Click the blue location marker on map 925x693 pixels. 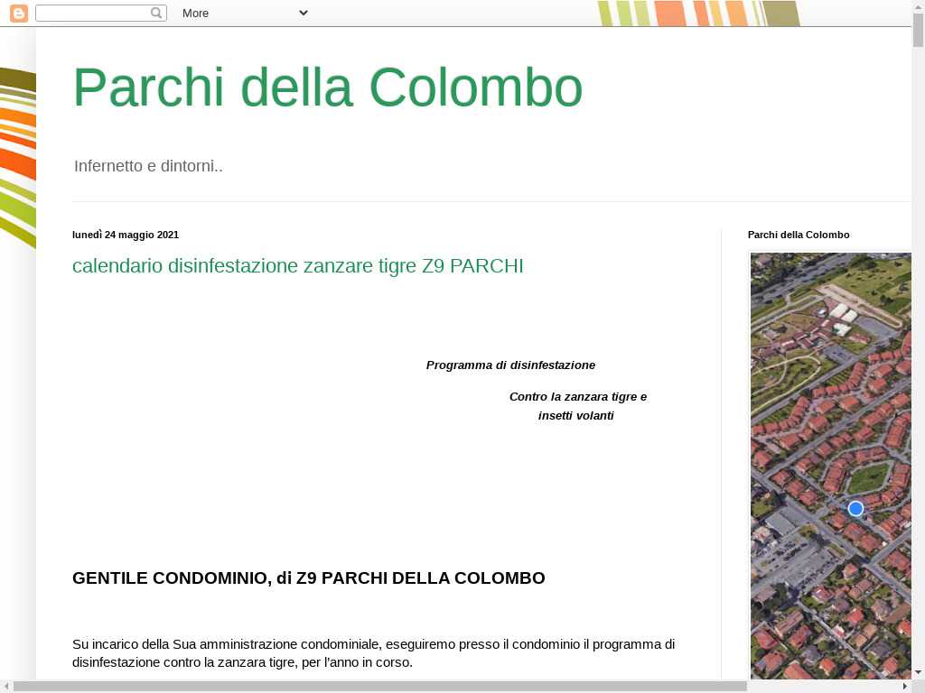coord(855,509)
